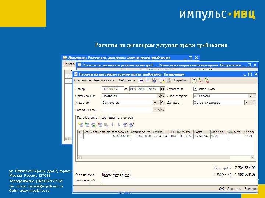Click the copy row icon in table toolbar
265x198 pixels.
(x=87, y=125)
